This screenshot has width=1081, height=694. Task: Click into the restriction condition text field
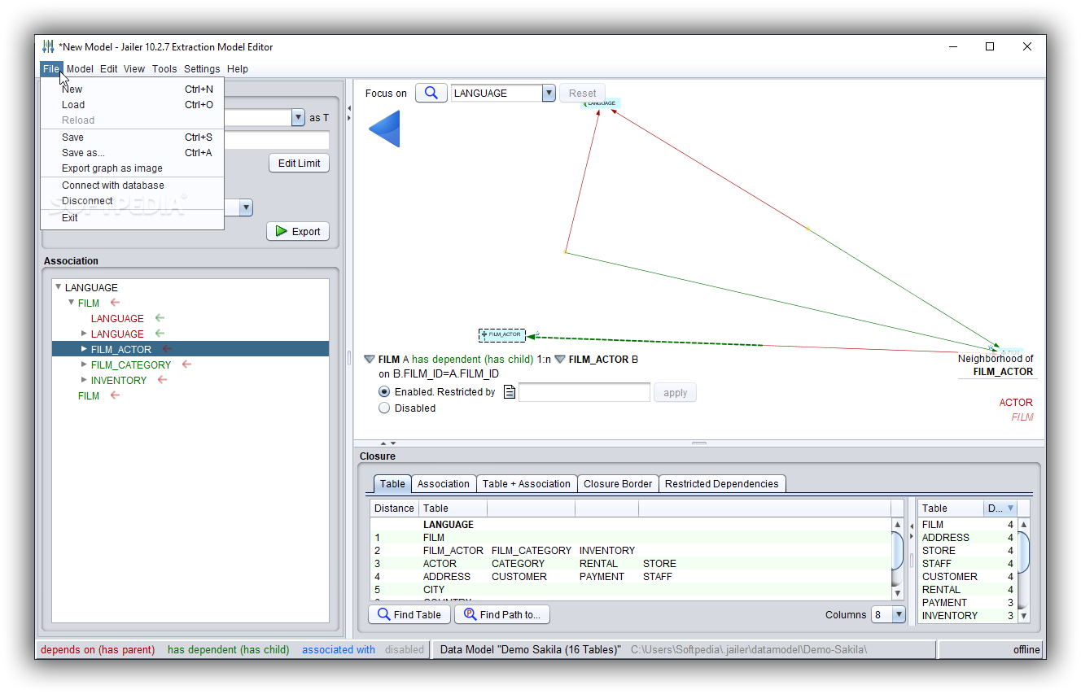pyautogui.click(x=584, y=392)
